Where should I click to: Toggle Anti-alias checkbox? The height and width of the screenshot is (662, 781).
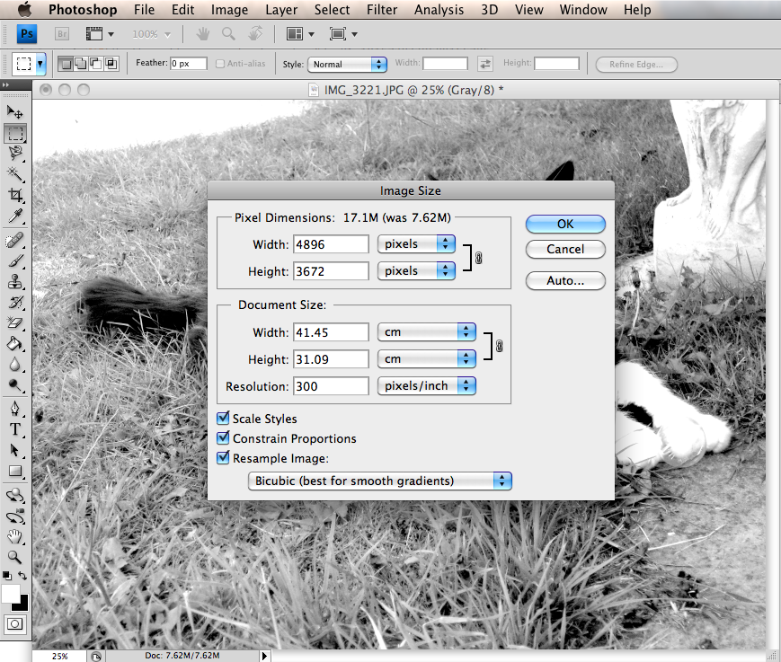[220, 64]
